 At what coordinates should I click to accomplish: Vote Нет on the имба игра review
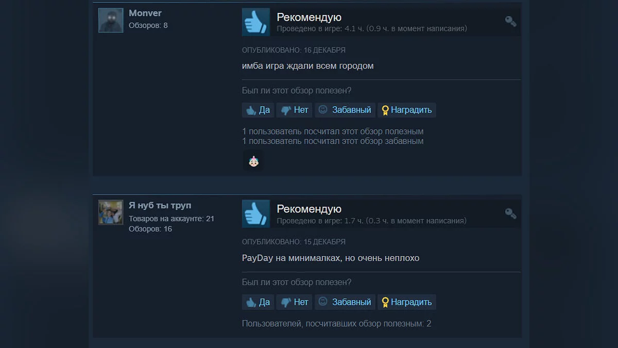[x=295, y=110]
